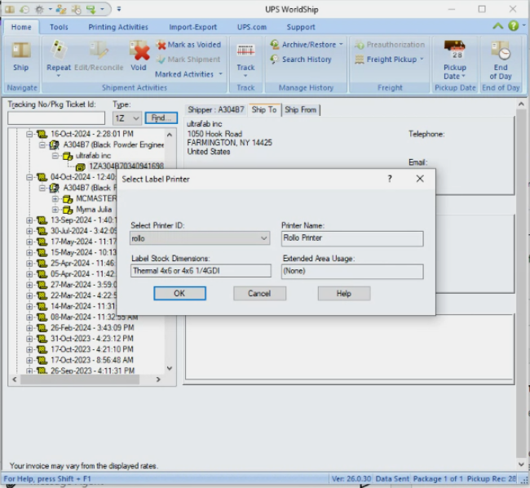Open the Ship navigation icon
The image size is (530, 488).
tap(21, 51)
